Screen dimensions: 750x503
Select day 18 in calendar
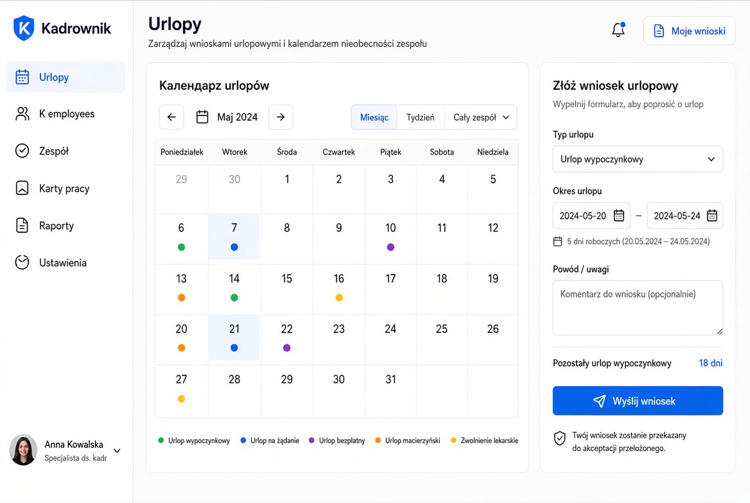(x=442, y=289)
